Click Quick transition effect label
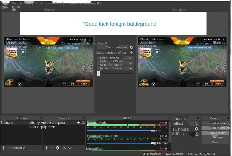This screenshot has height=156, width=232. (111, 53)
